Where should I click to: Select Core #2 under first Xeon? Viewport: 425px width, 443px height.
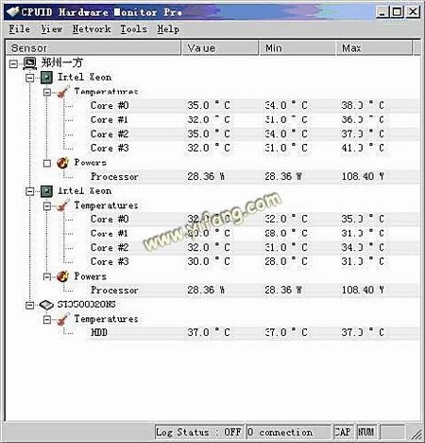(x=110, y=133)
